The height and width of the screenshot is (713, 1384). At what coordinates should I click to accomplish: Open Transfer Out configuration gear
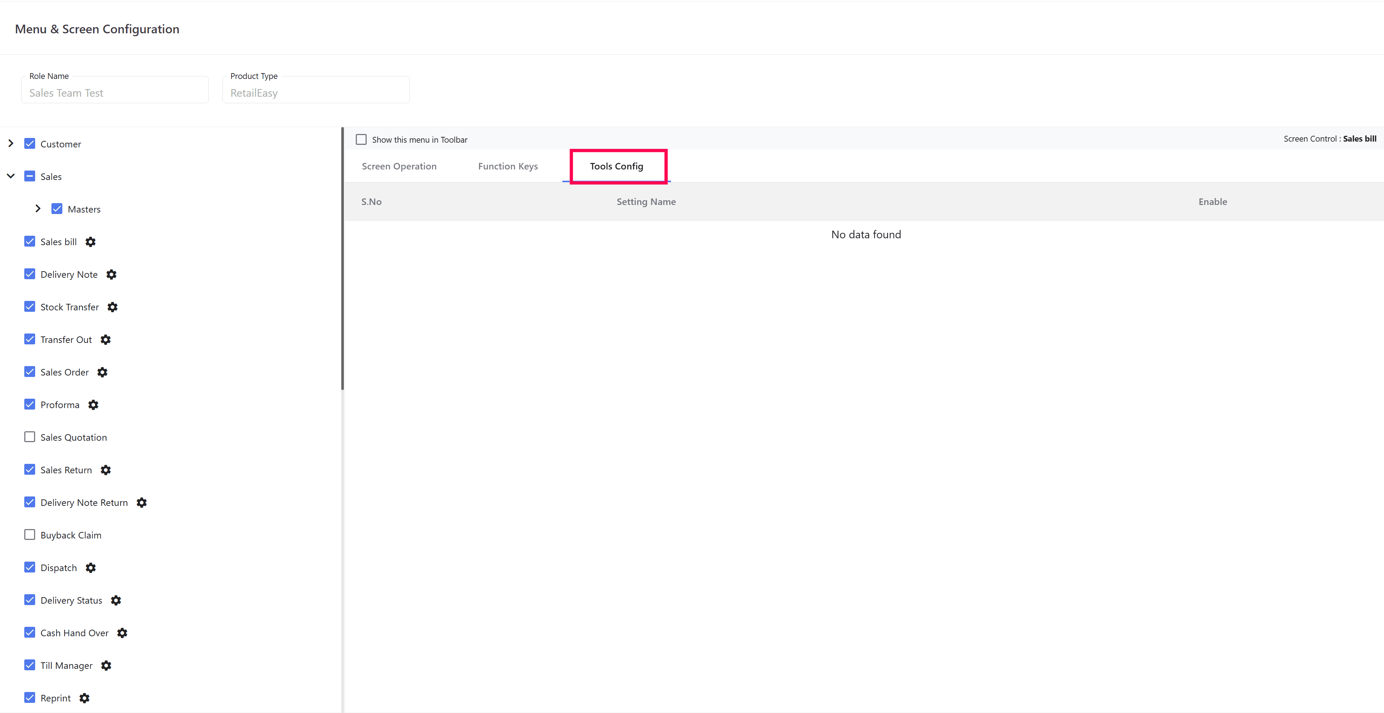click(106, 340)
